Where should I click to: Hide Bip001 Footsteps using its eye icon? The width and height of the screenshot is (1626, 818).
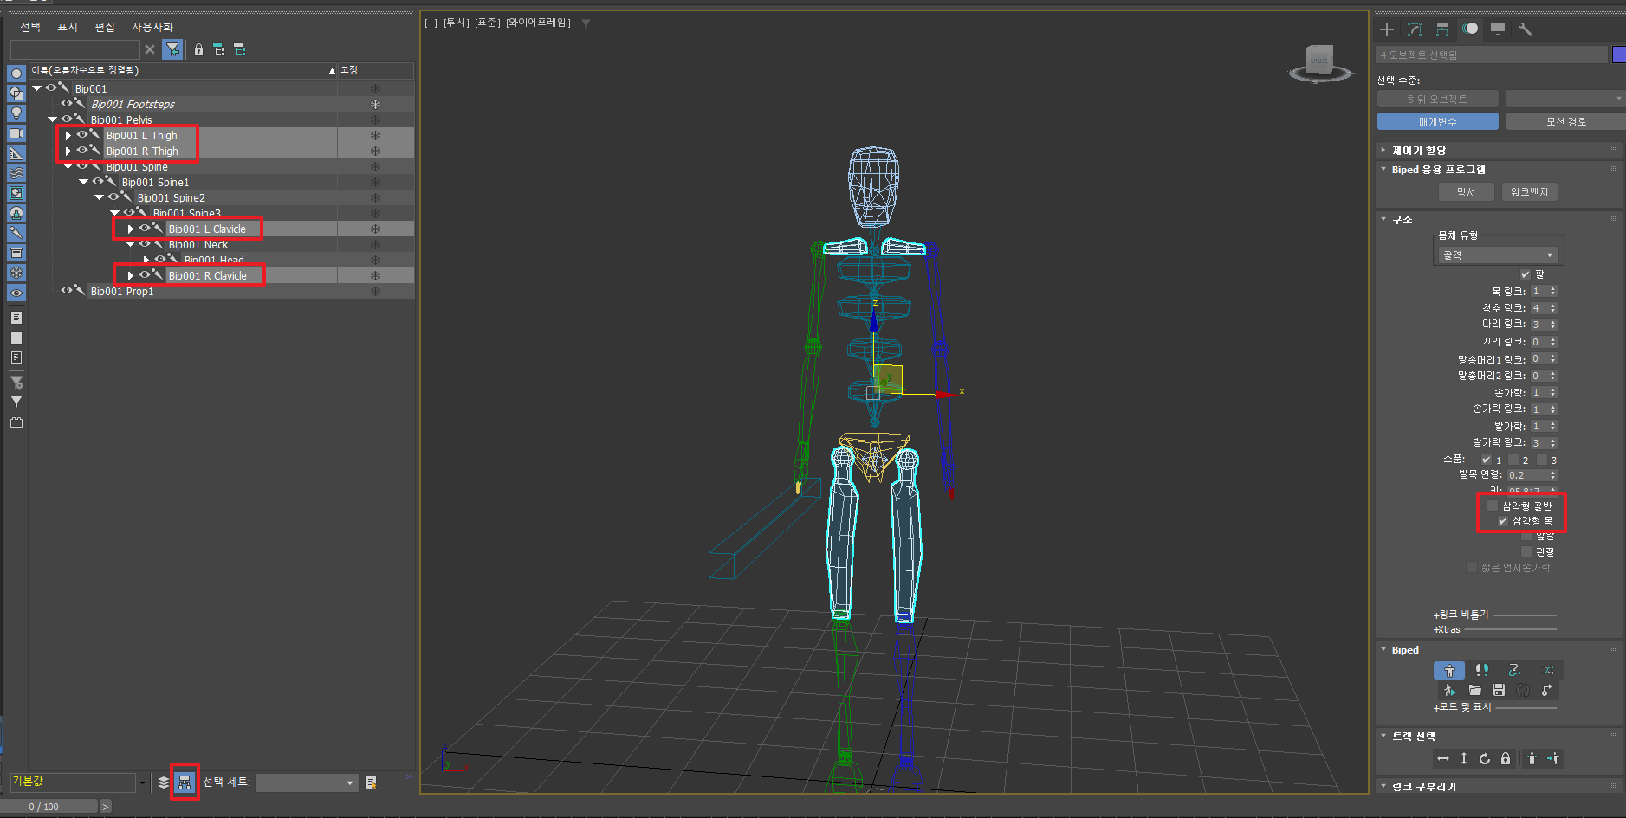point(67,104)
